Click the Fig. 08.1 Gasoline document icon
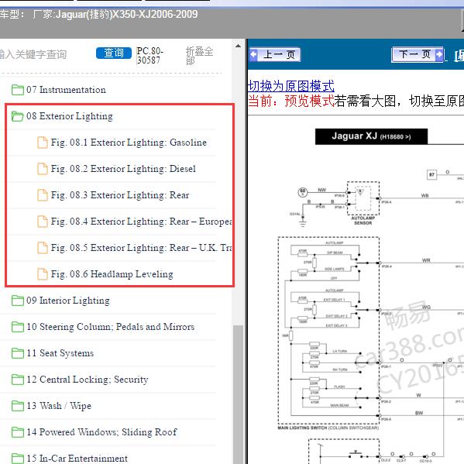The image size is (464, 464). [43, 143]
